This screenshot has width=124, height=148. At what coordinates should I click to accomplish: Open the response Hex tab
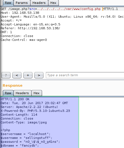37,93
